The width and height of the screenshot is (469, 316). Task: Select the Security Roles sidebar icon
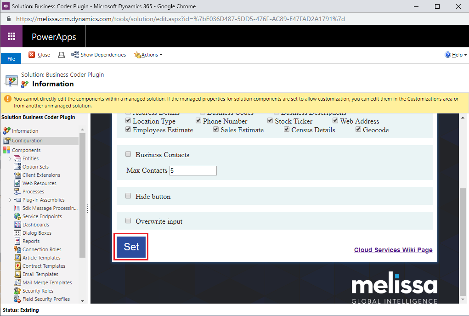[17, 291]
